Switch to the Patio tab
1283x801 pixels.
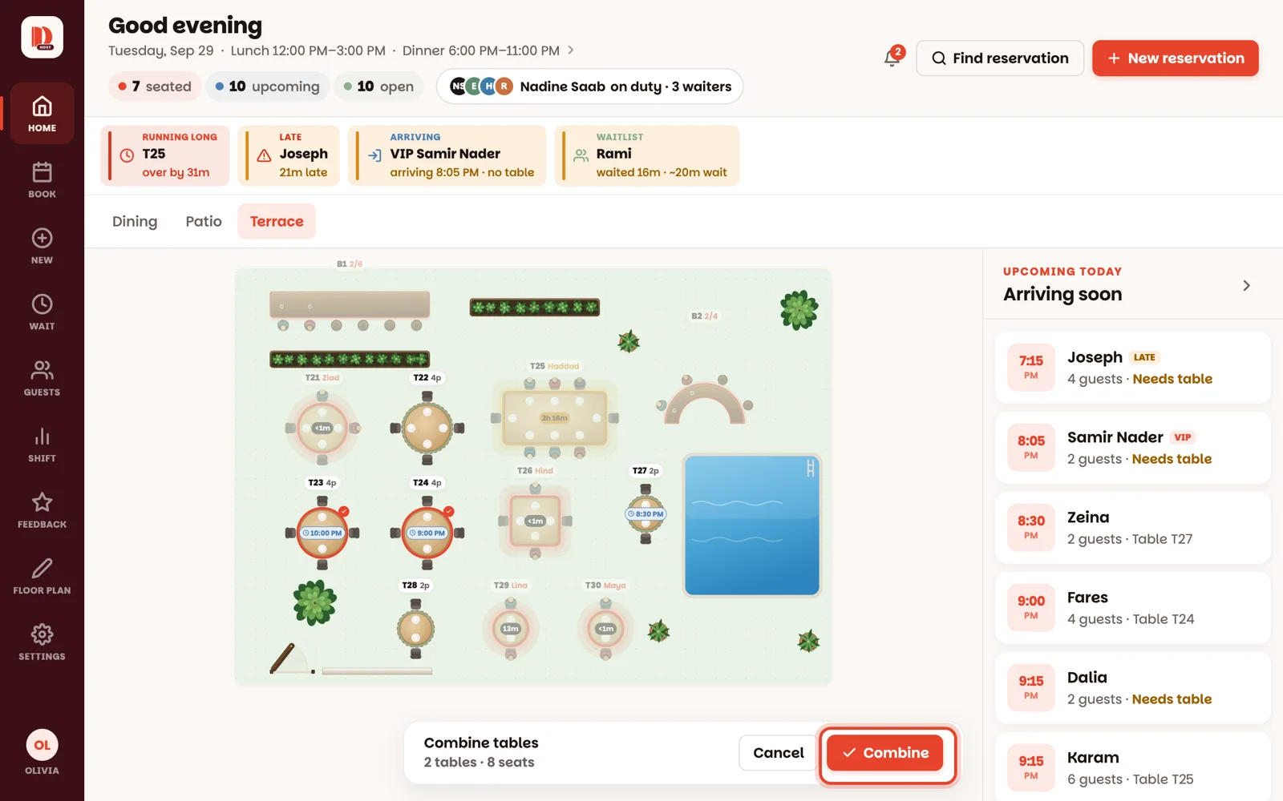(x=204, y=221)
